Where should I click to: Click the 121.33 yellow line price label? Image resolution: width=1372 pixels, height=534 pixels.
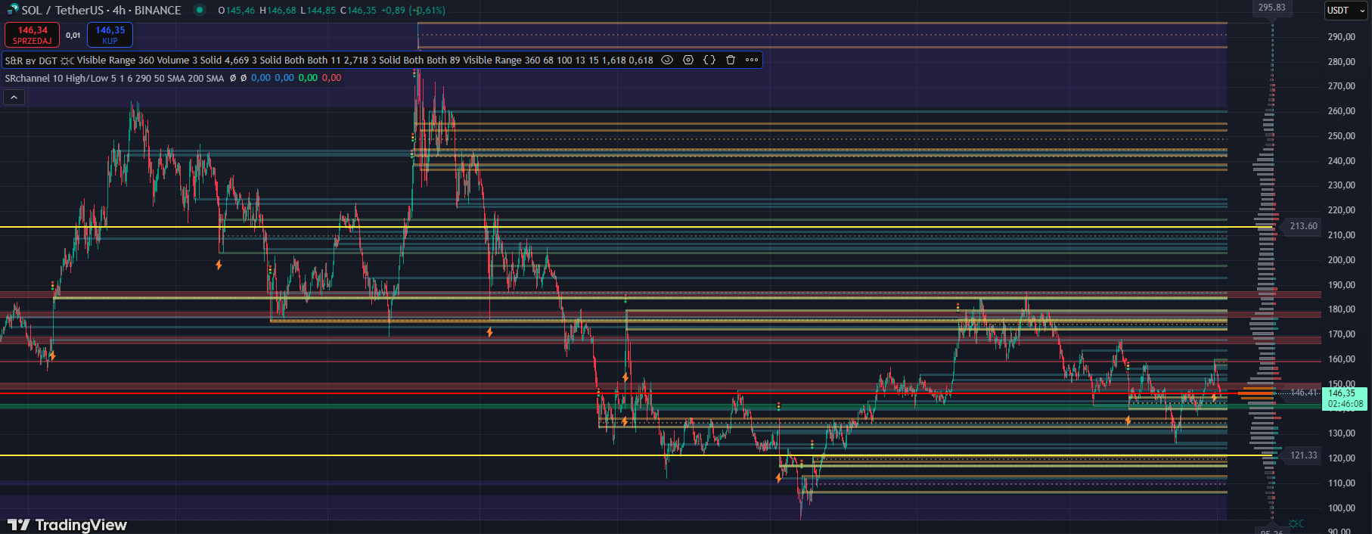(x=1302, y=455)
